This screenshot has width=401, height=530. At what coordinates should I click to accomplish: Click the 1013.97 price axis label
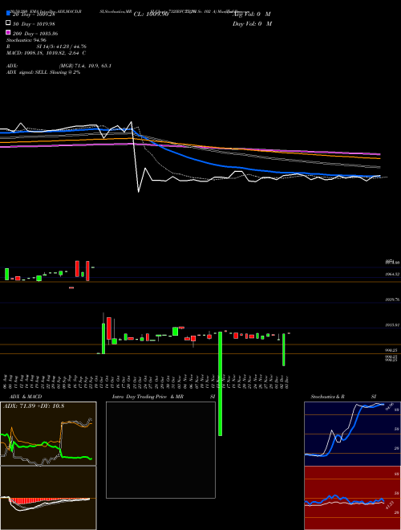pyautogui.click(x=392, y=325)
